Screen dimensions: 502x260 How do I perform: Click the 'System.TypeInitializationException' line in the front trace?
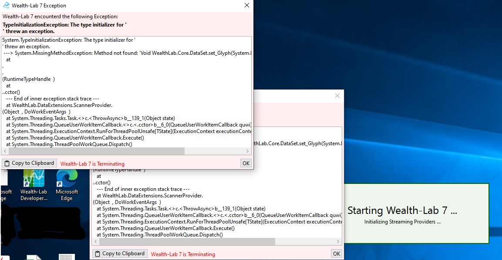(69, 40)
